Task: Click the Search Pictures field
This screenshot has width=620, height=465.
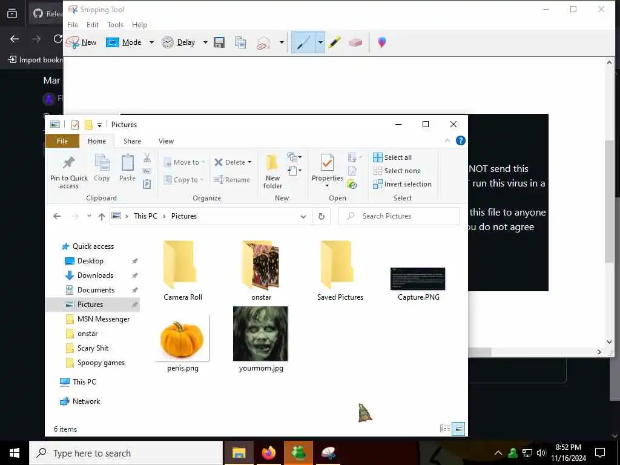Action: click(x=399, y=216)
